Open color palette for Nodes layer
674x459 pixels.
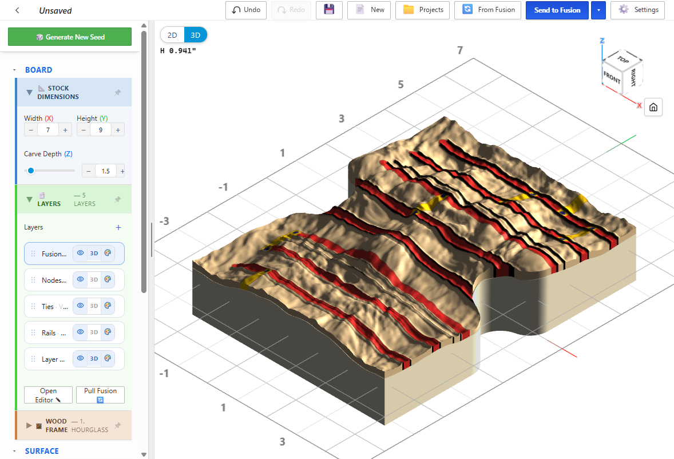[108, 280]
